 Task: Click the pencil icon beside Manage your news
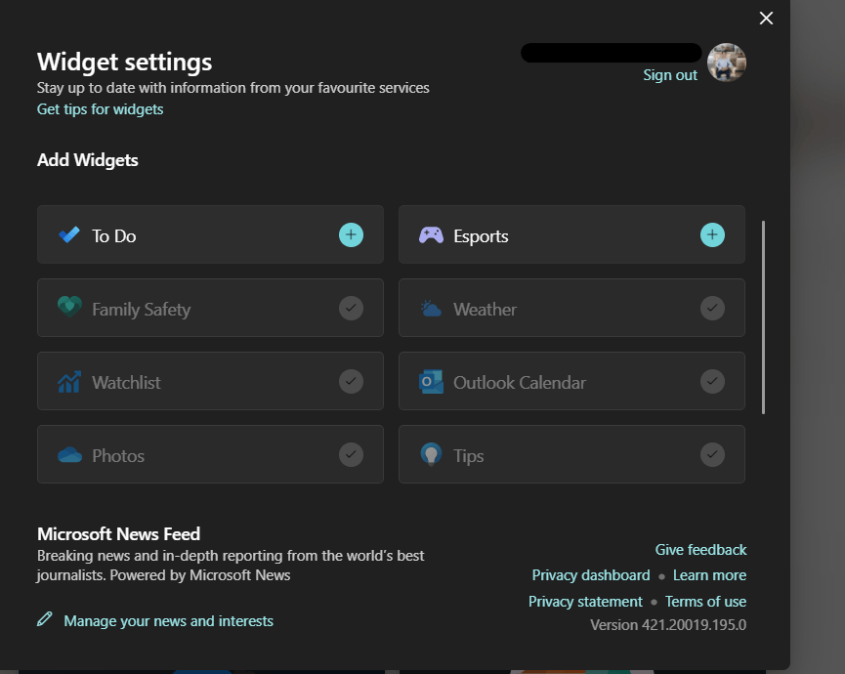click(x=43, y=618)
